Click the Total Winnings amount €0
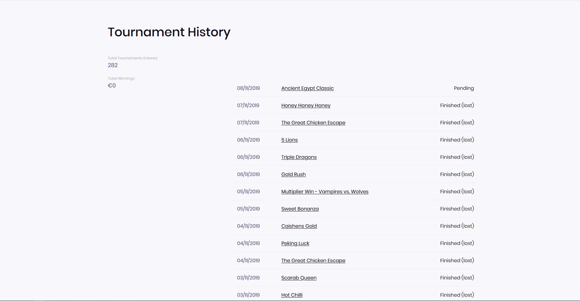Image resolution: width=580 pixels, height=301 pixels. 112,86
